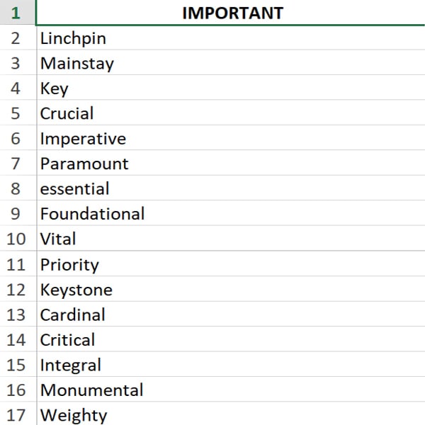Select the Imperative cell
This screenshot has height=425, width=425.
click(231, 138)
